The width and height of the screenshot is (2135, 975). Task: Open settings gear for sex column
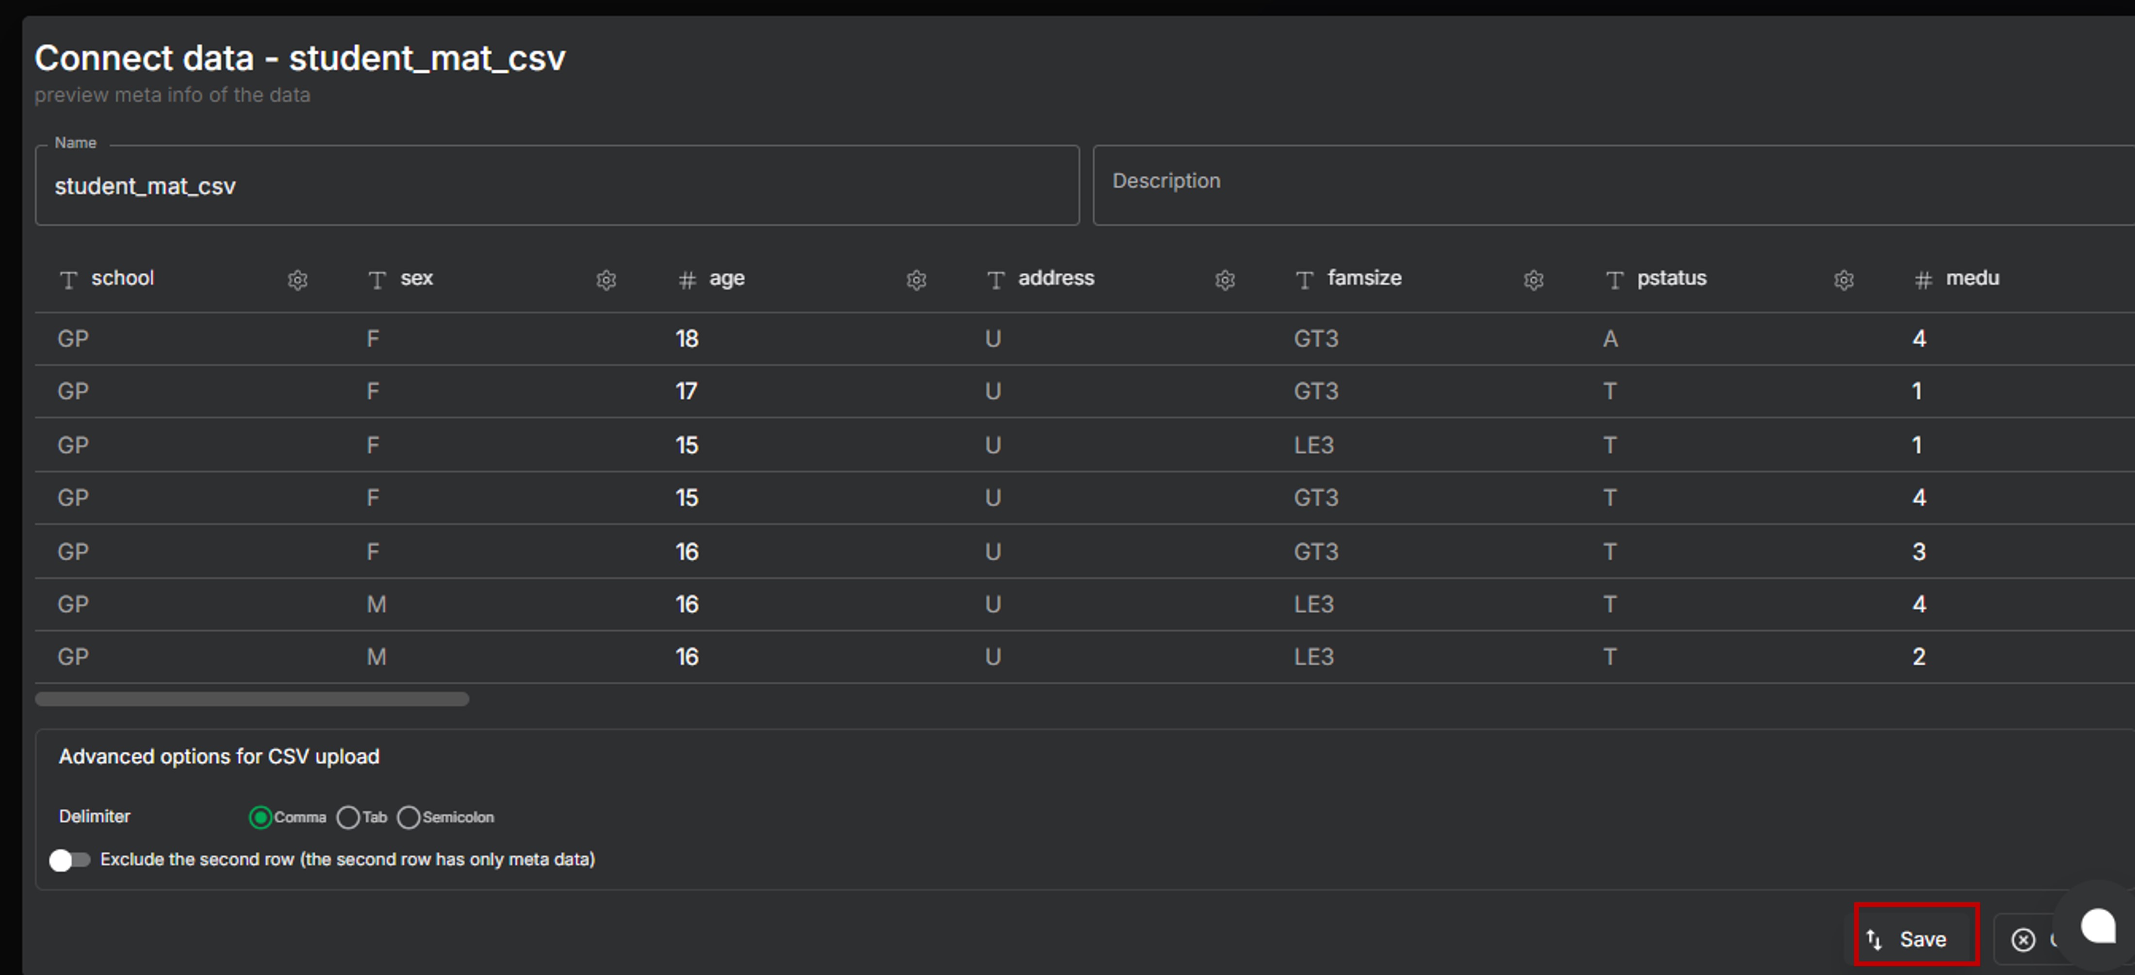click(x=606, y=280)
